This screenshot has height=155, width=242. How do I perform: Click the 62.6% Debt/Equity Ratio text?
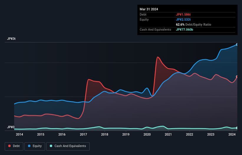coord(193,24)
